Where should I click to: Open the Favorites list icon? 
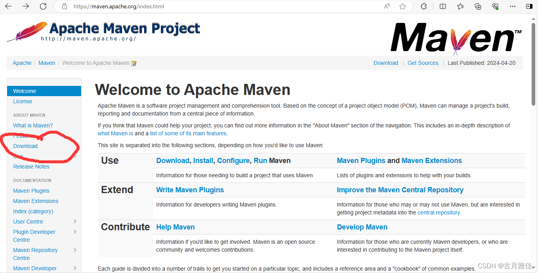coord(460,6)
